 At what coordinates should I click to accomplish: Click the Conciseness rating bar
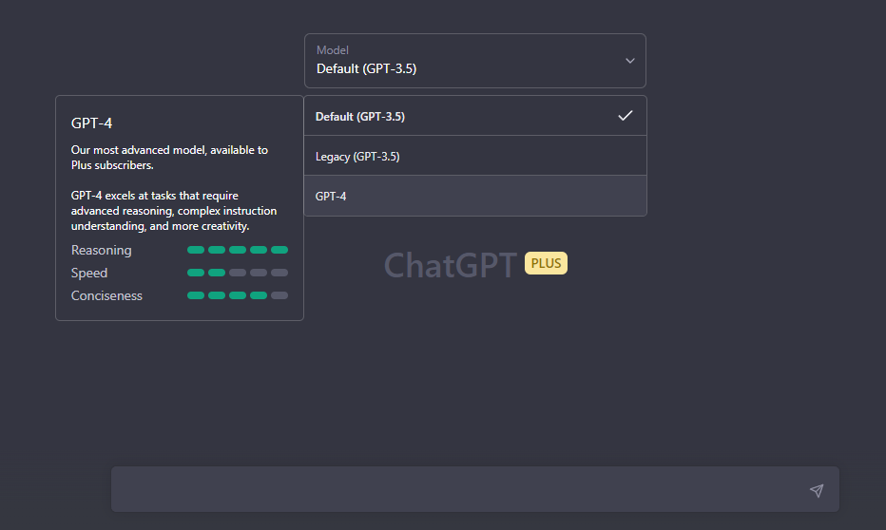[238, 295]
